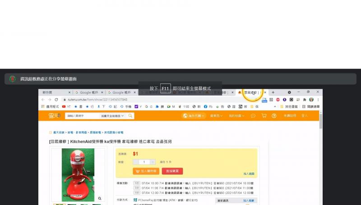The width and height of the screenshot is (361, 205).
Task: Reload the Ruten product page
Action: (56, 100)
